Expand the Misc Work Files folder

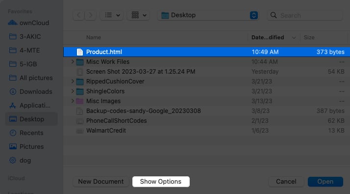click(73, 61)
